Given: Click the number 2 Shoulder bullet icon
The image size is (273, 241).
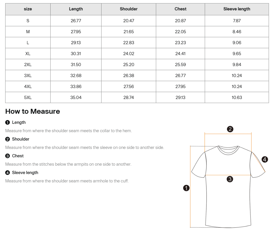Looking at the screenshot, I should tap(8, 139).
